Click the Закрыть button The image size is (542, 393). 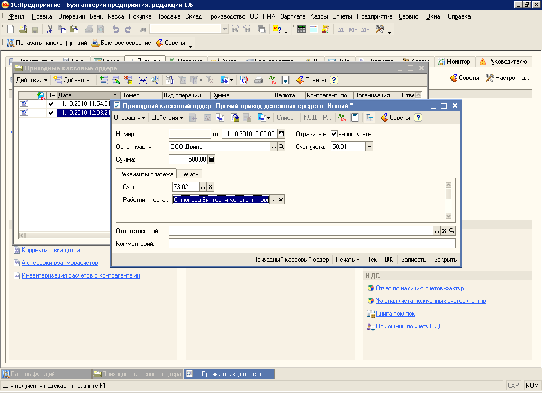[445, 260]
